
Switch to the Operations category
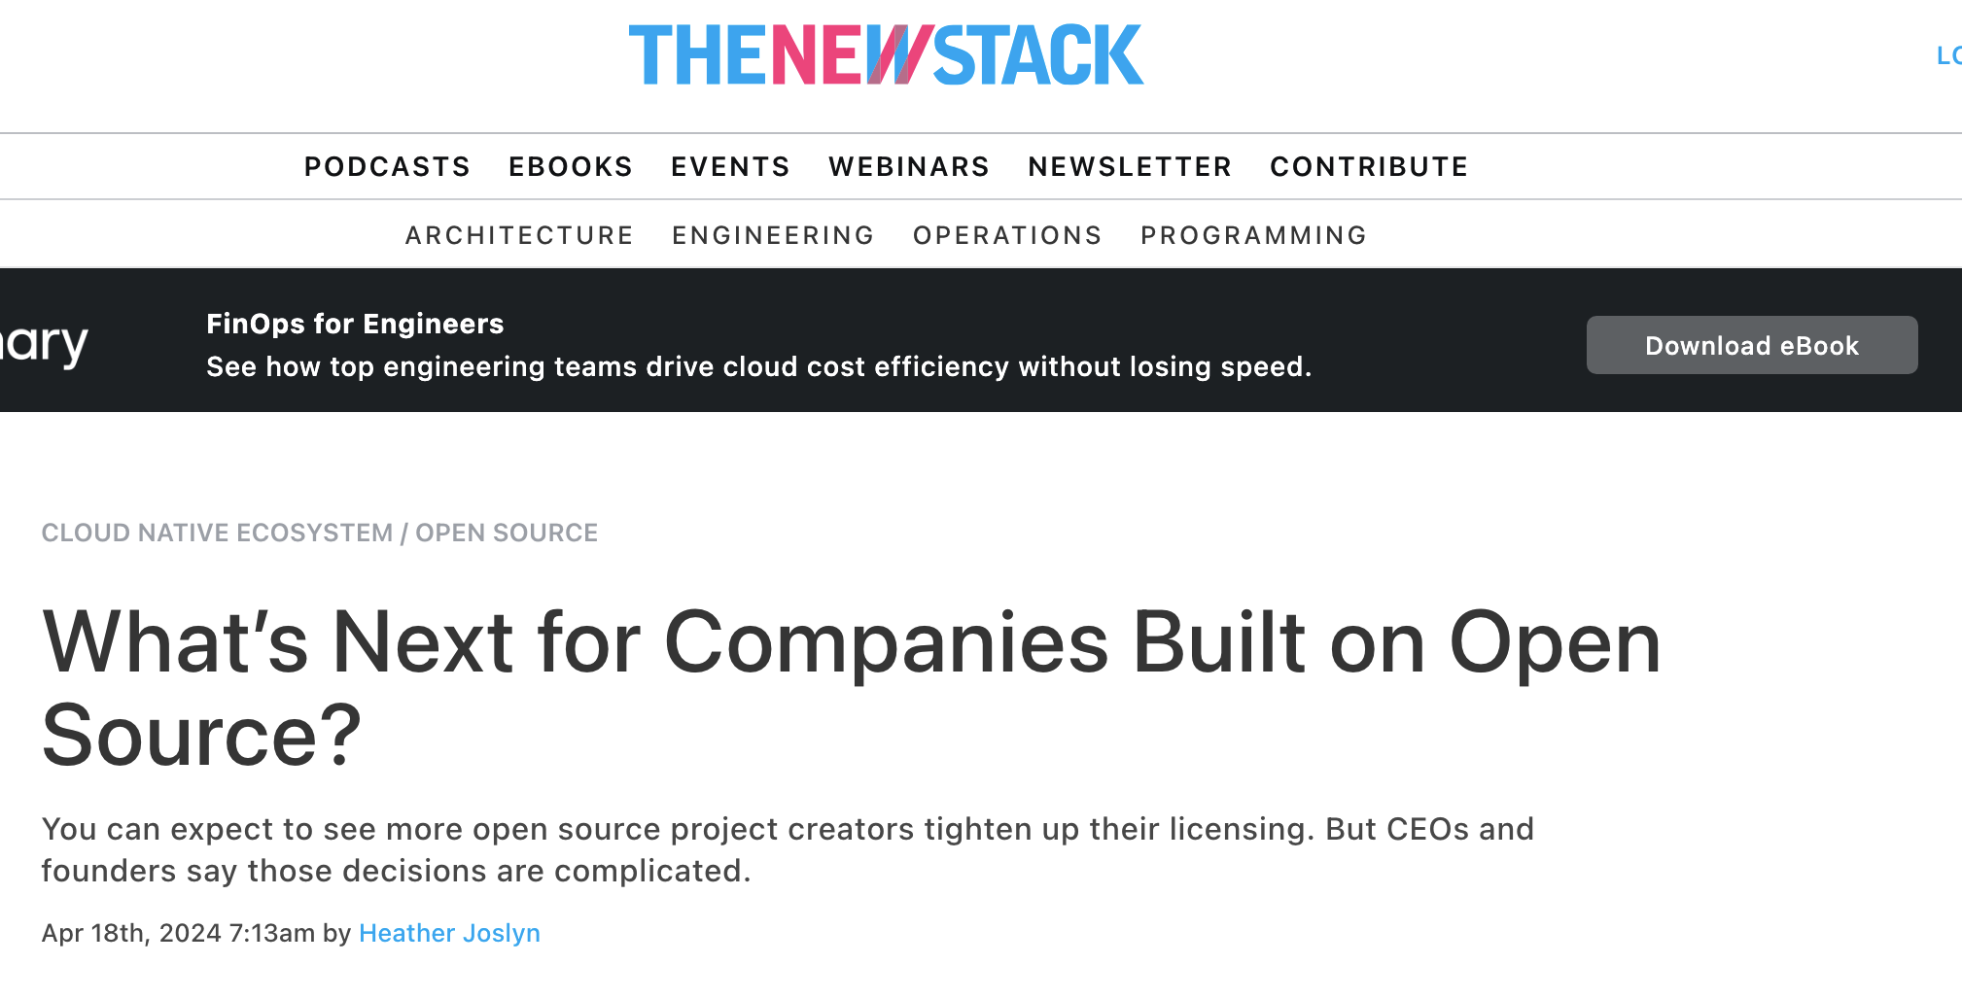click(x=1007, y=236)
